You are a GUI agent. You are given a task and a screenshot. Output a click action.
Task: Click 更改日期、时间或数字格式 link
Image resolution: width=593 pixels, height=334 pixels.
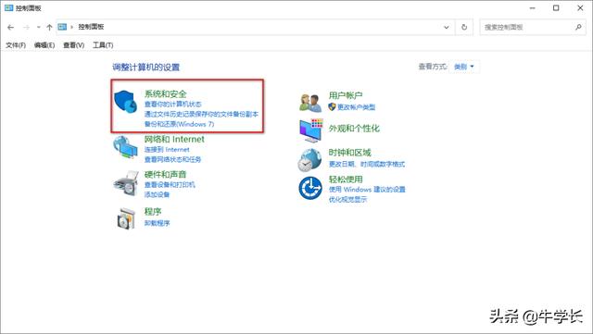[367, 164]
